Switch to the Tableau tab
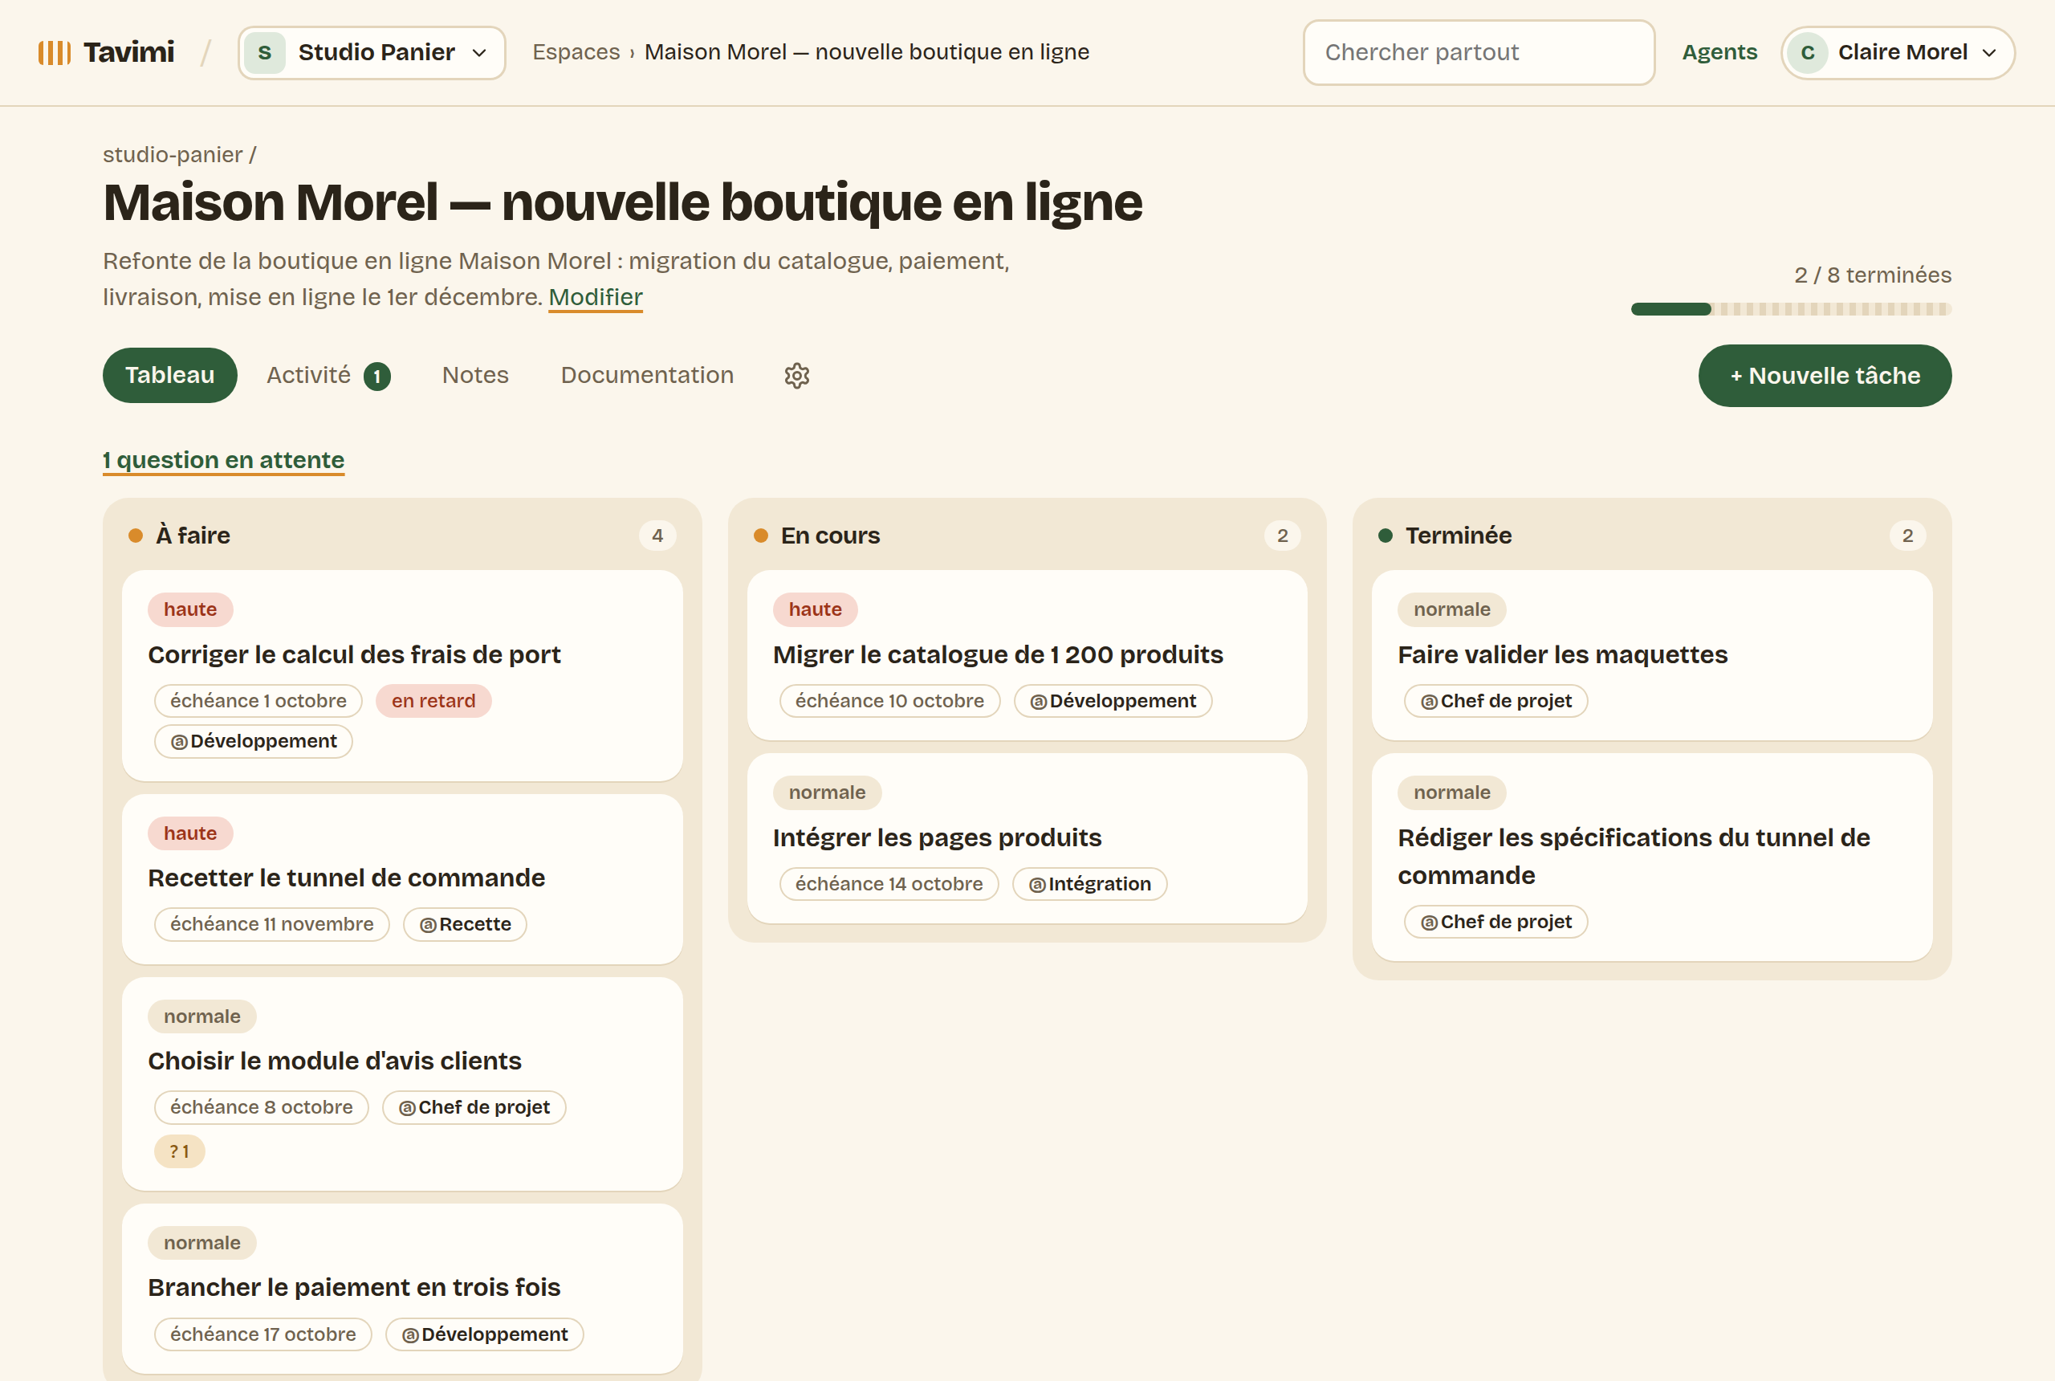2055x1381 pixels. pyautogui.click(x=170, y=375)
